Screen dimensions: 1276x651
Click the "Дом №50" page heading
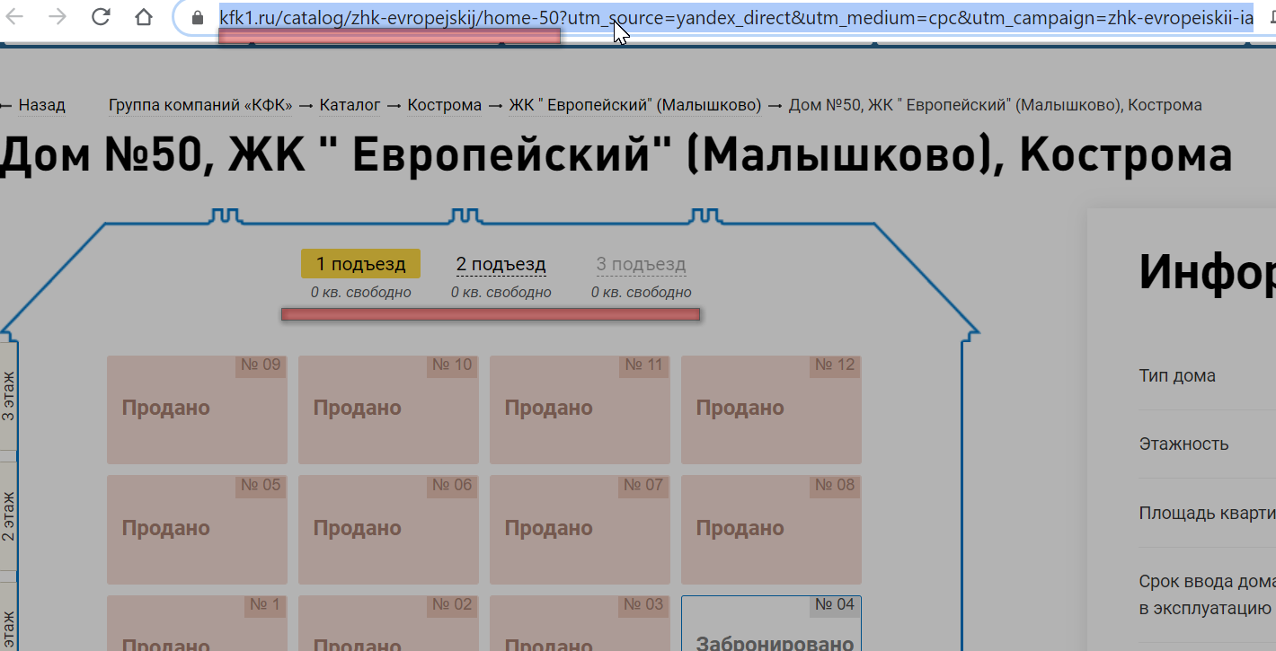click(x=616, y=155)
